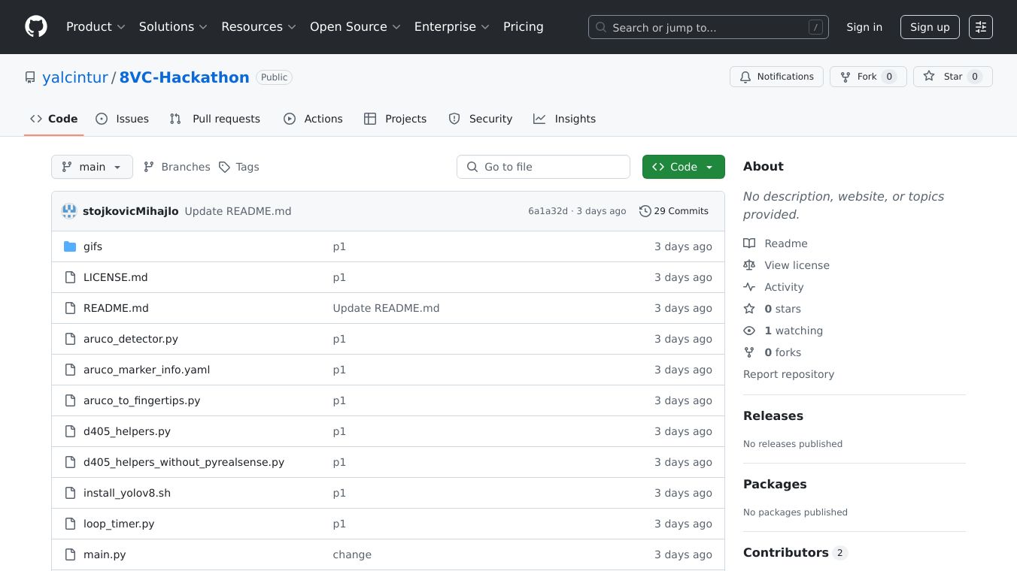
Task: Fork the repository
Action: (867, 77)
